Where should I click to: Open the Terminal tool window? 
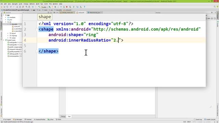[28, 120]
